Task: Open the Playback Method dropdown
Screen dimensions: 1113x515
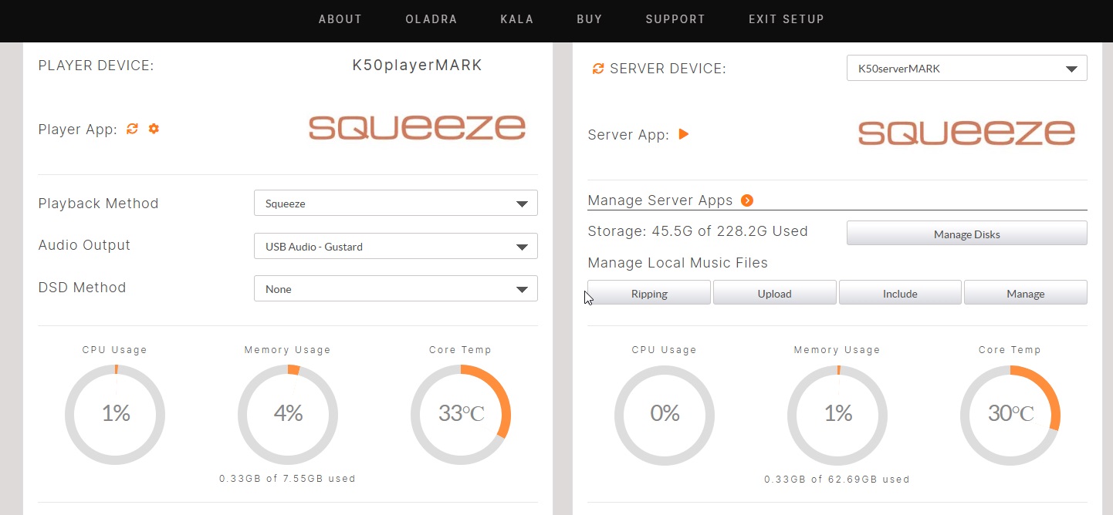Action: click(395, 204)
